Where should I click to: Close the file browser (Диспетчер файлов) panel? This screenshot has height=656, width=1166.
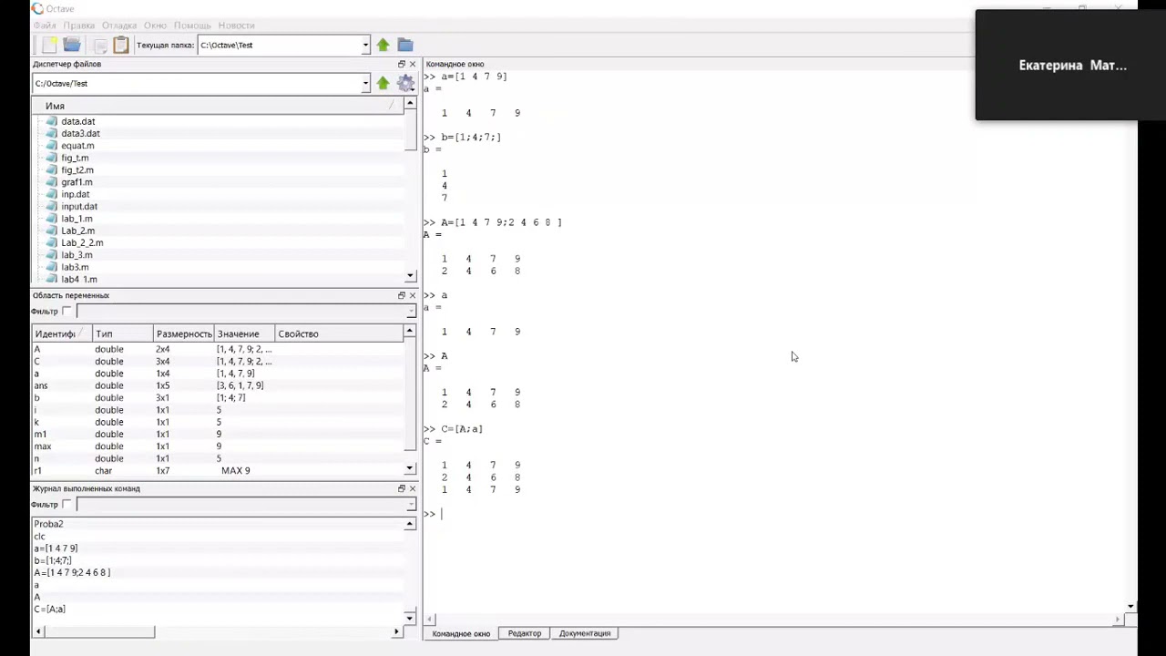coord(413,64)
